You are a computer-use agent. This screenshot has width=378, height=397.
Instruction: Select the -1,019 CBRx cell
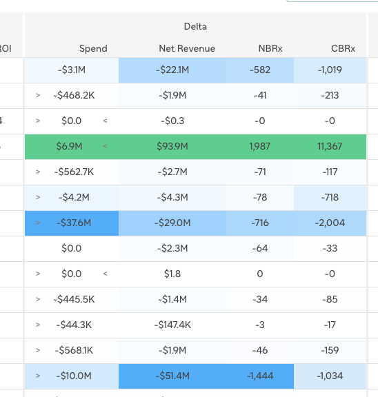[330, 70]
